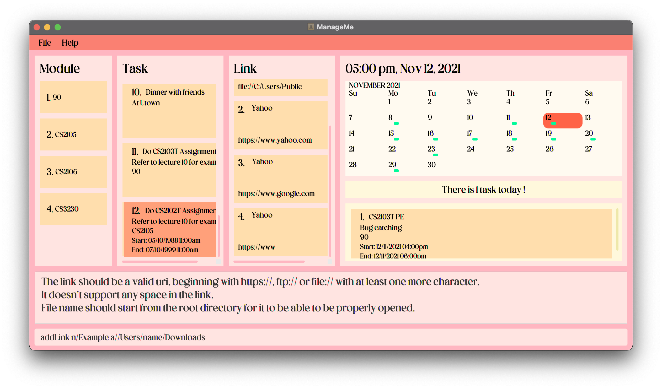This screenshot has height=389, width=662.
Task: Open the https://www.yahoo.com link
Action: [275, 140]
